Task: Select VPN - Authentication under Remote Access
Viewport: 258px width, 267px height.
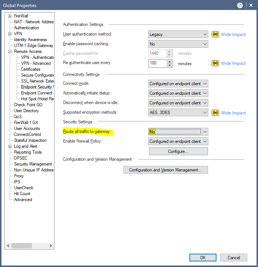Action: 37,57
